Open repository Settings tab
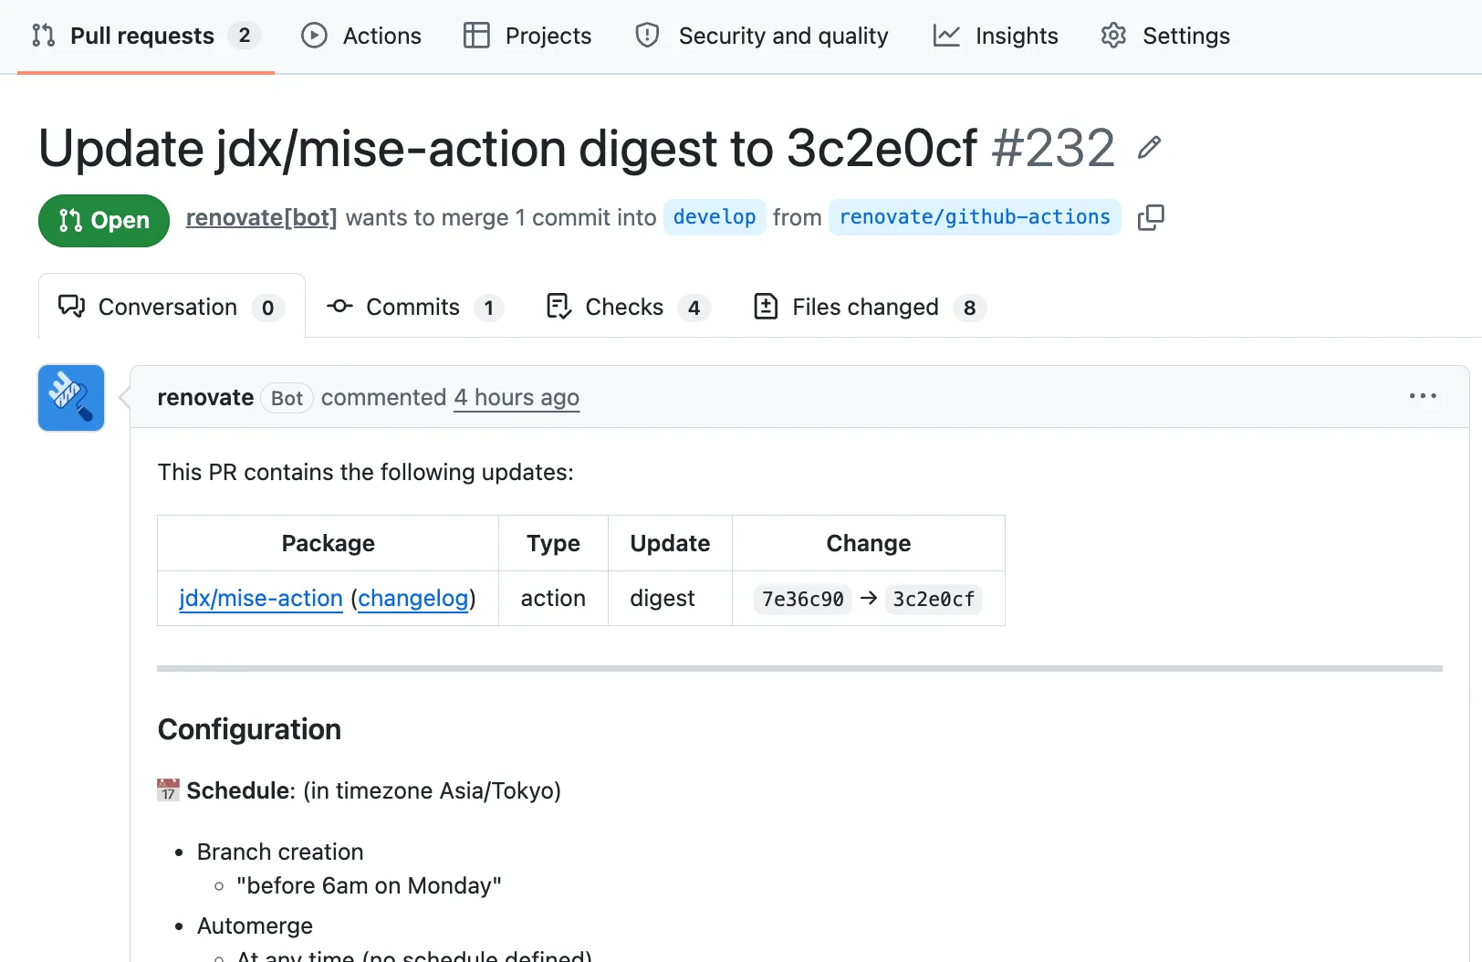The image size is (1482, 962). coord(1165,36)
